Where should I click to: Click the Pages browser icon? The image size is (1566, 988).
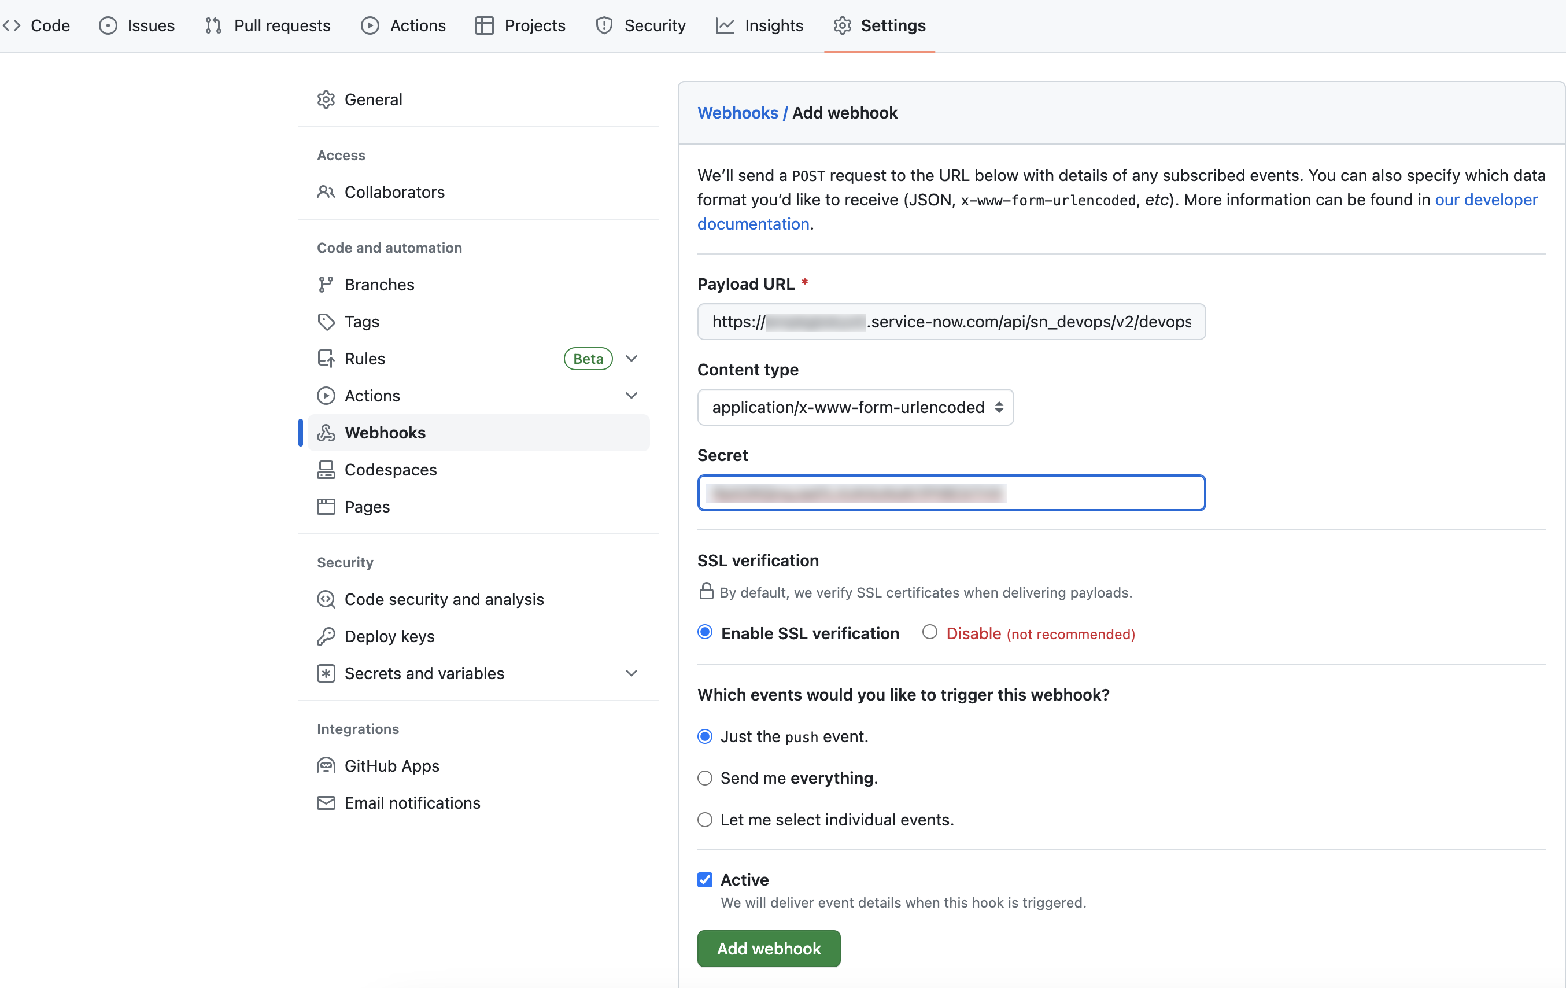pyautogui.click(x=326, y=507)
